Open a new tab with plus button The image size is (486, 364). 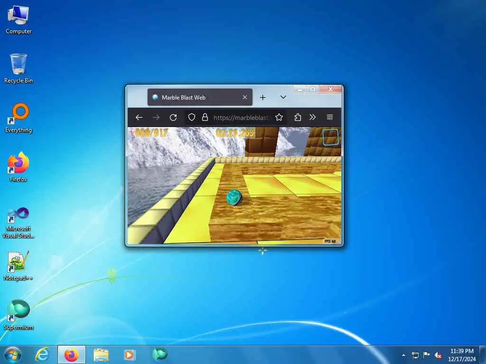click(x=262, y=98)
